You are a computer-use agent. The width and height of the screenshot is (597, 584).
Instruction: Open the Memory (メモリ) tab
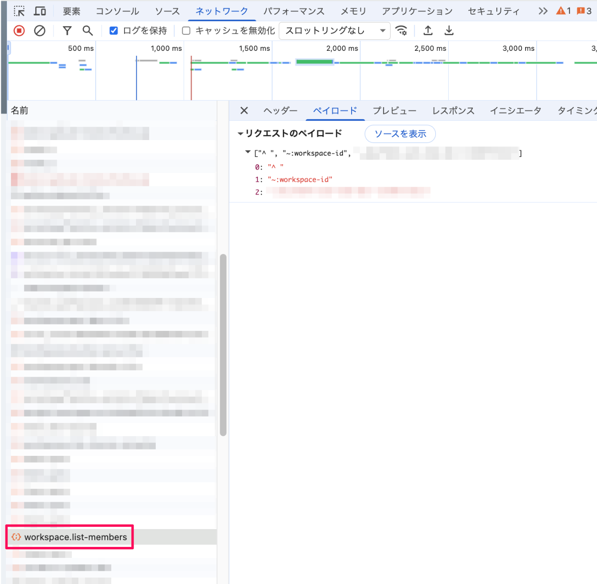[353, 11]
